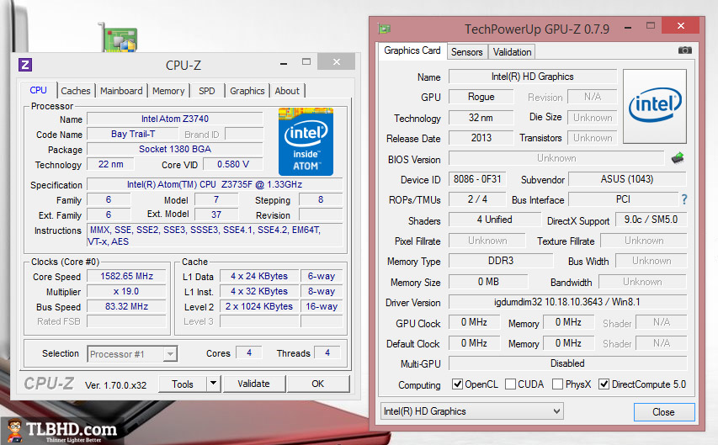
Task: Click the Instructions list MMX, SSE, SSE2
Action: [x=215, y=236]
